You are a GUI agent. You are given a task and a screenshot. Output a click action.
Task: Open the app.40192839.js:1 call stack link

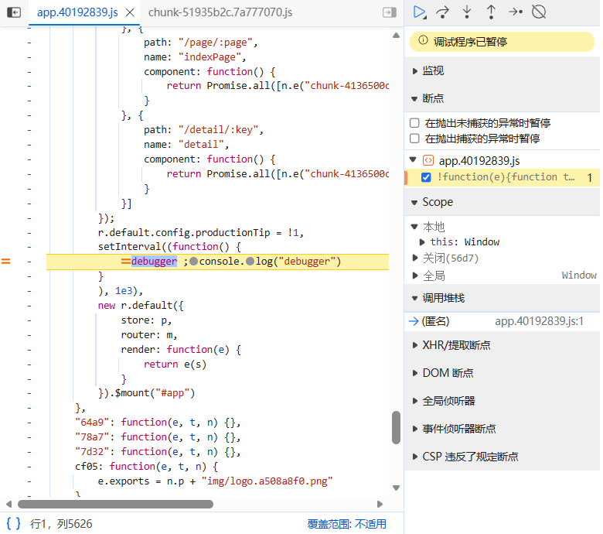pyautogui.click(x=539, y=321)
